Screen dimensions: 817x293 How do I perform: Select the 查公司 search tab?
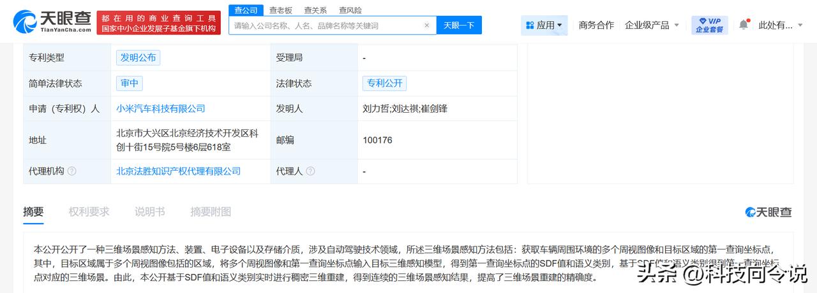tap(246, 10)
